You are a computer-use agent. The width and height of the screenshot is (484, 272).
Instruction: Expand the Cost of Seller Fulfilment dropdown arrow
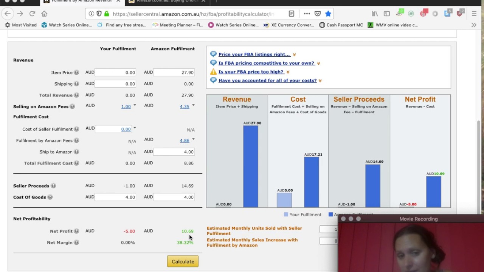point(135,128)
